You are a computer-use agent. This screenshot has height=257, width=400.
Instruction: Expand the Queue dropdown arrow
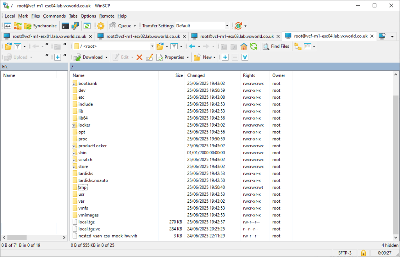tap(135, 26)
